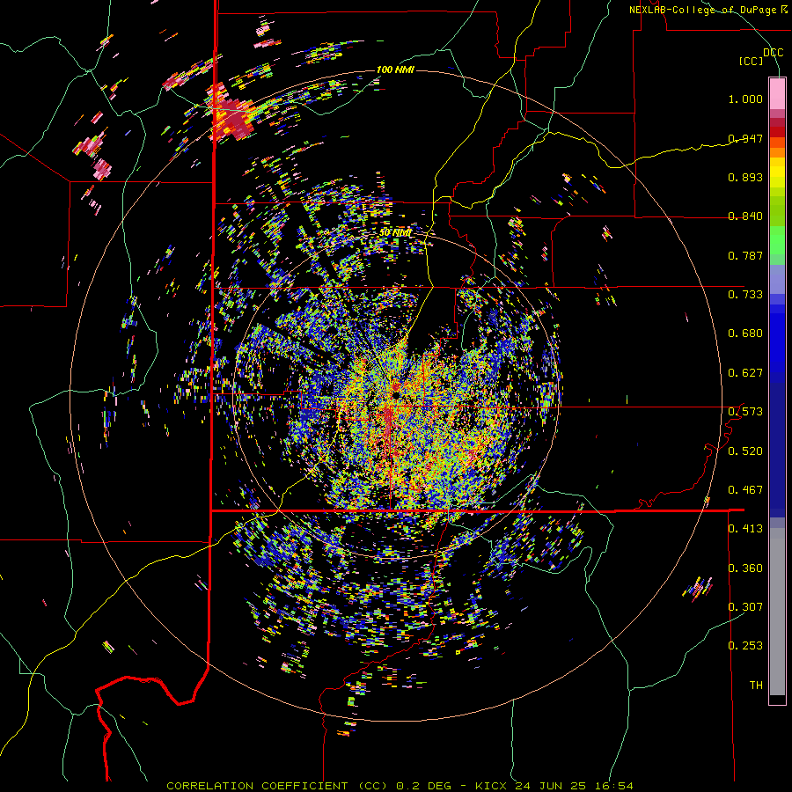Click the 0.680 color scale value
Viewport: 792px width, 792px height.
click(745, 334)
